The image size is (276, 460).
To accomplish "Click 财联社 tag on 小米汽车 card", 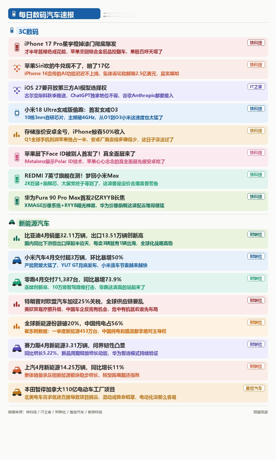I will 256,256.
